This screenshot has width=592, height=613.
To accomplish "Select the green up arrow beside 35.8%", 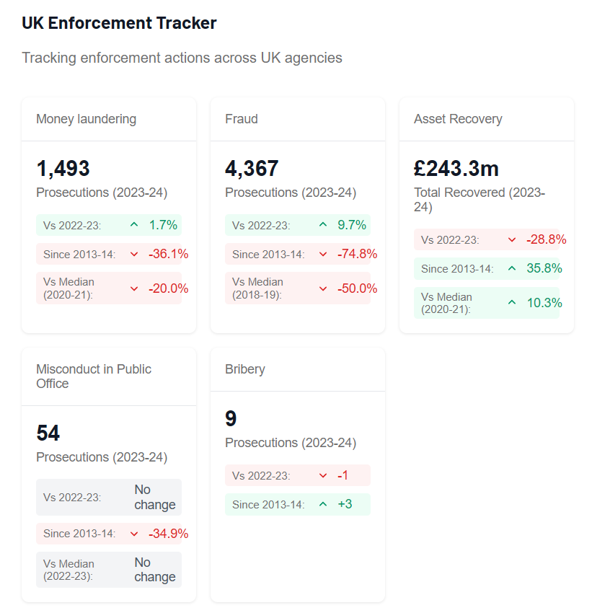I will tap(513, 268).
